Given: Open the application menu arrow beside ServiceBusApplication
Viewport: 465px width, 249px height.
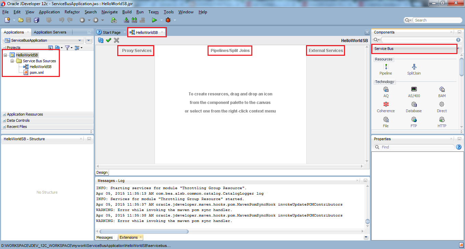Looking at the screenshot, I should coord(89,40).
